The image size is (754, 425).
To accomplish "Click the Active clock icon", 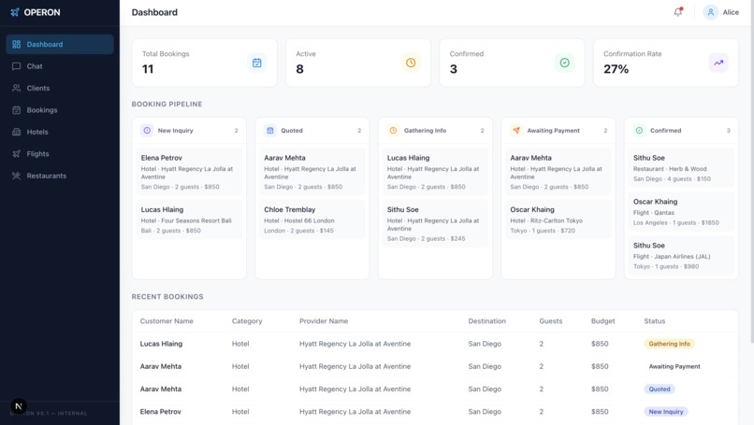I will 411,63.
